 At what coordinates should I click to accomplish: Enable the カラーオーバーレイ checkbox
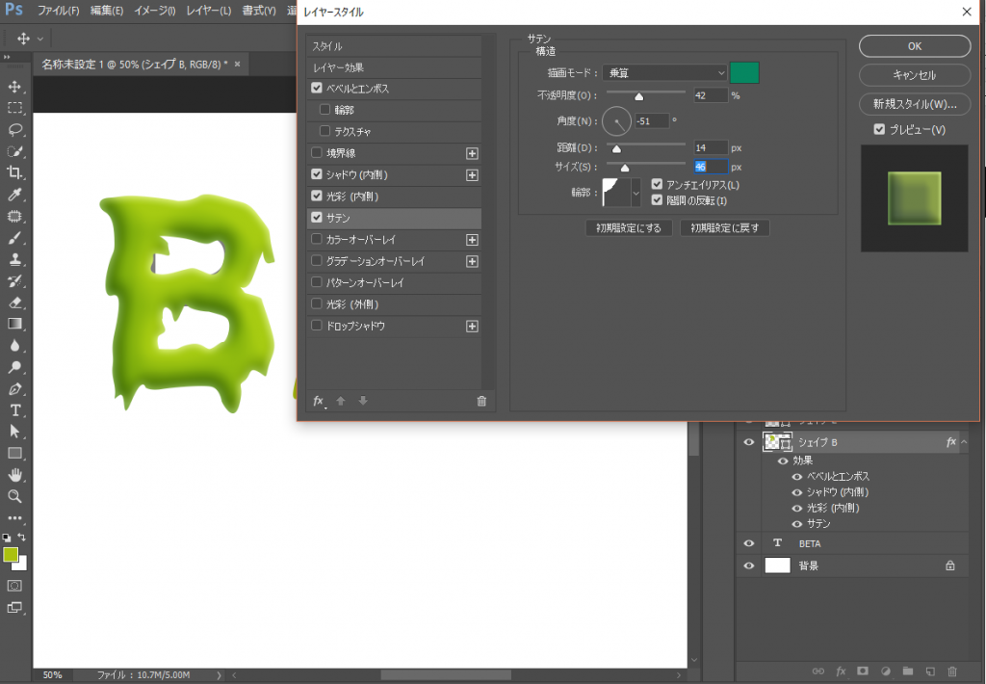pyautogui.click(x=317, y=239)
